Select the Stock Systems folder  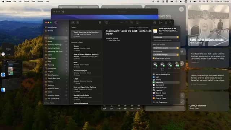(56, 75)
